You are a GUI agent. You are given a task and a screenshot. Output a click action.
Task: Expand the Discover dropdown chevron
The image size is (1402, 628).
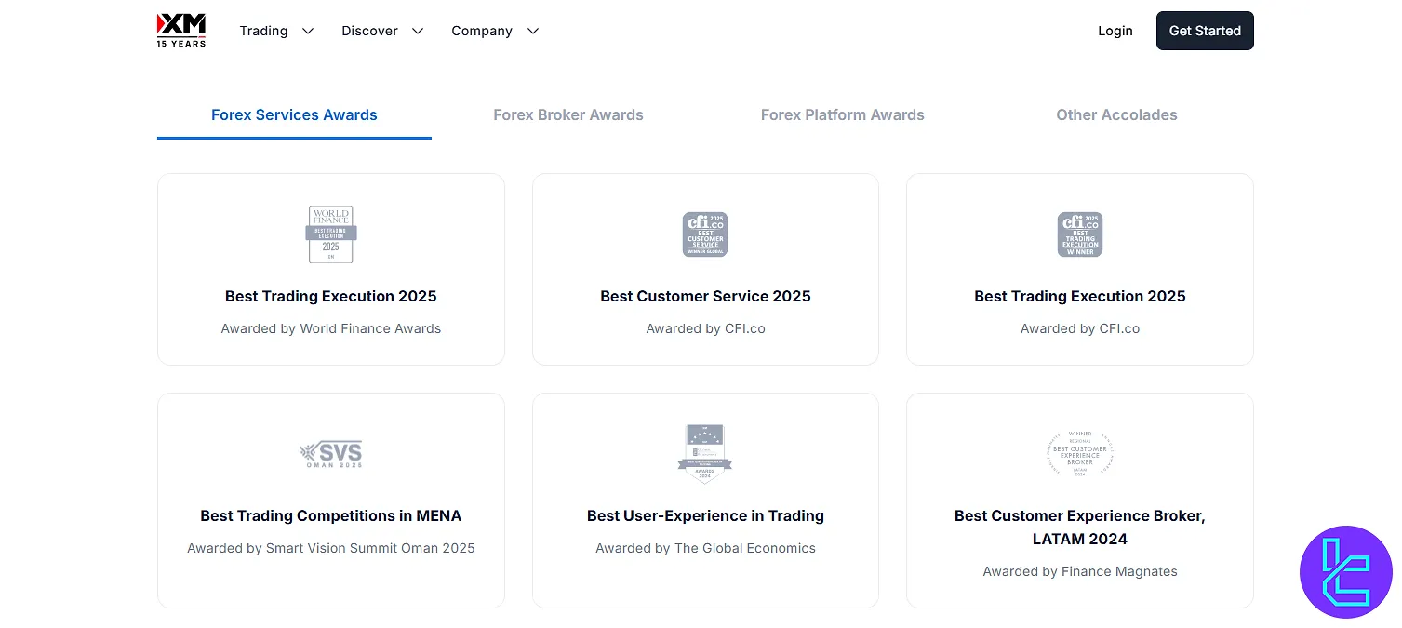point(418,31)
